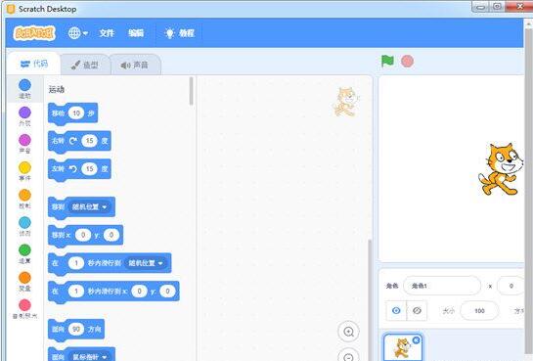Click the go-to x y motion block
Image resolution: width=533 pixels, height=361 pixels.
point(85,236)
